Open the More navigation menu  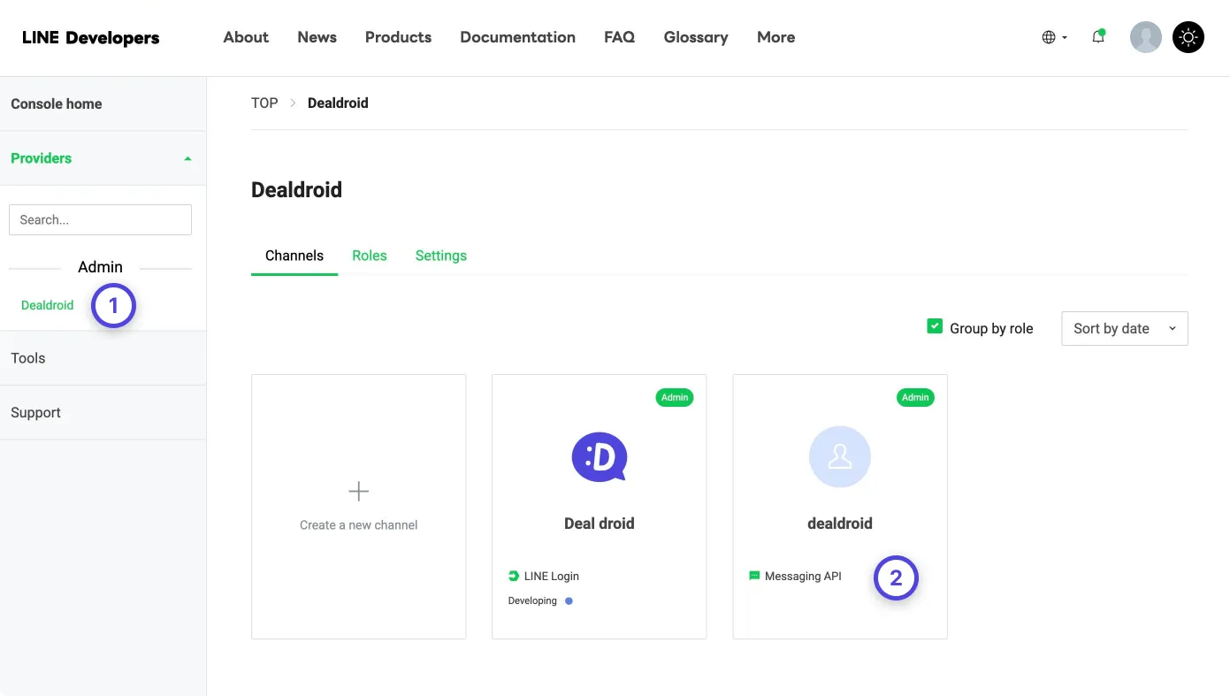(x=775, y=37)
